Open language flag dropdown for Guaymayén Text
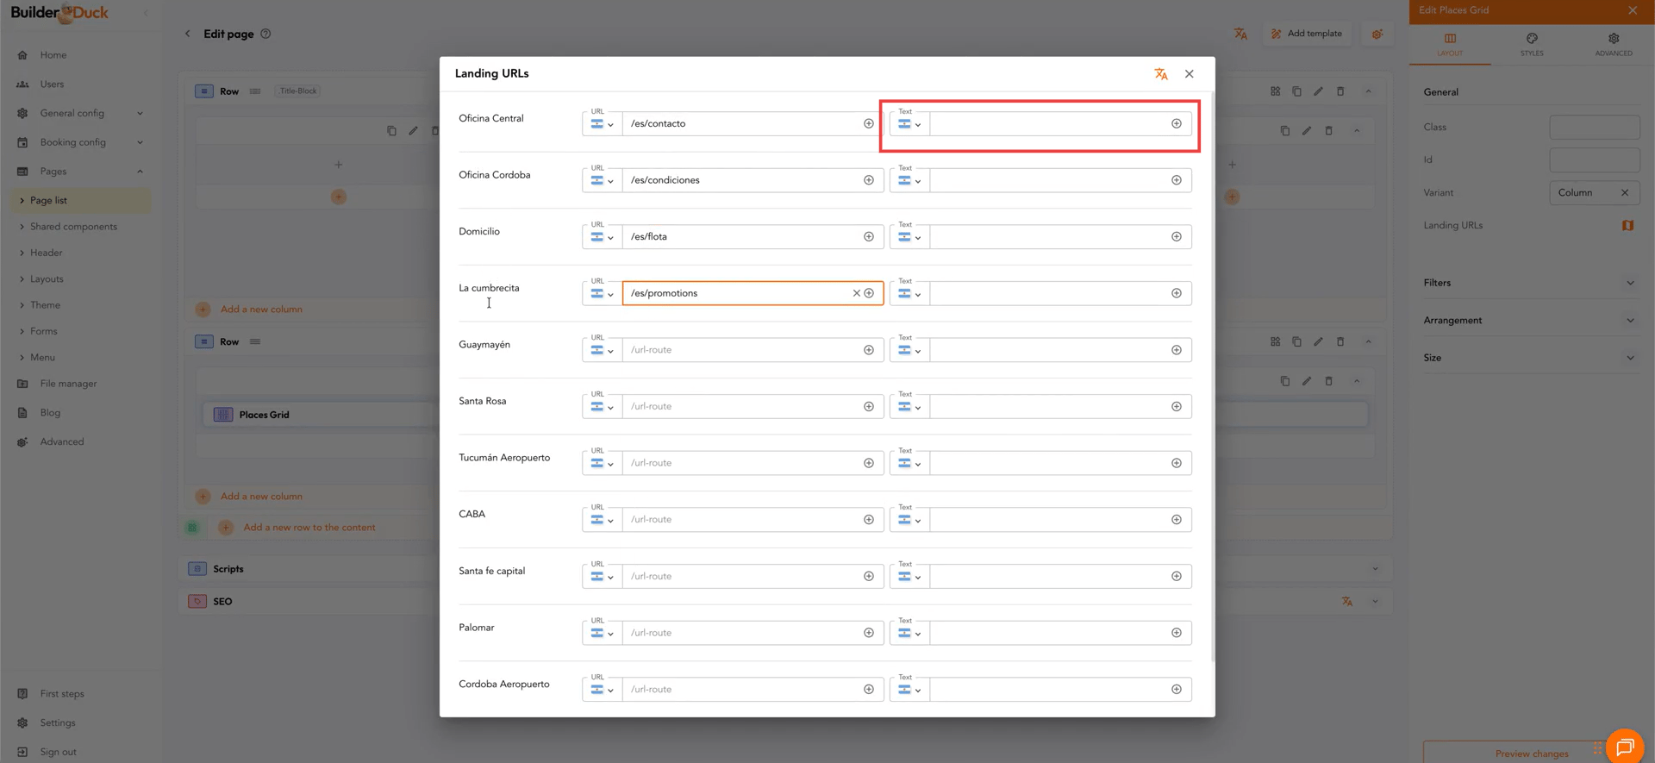The width and height of the screenshot is (1655, 763). click(x=909, y=350)
